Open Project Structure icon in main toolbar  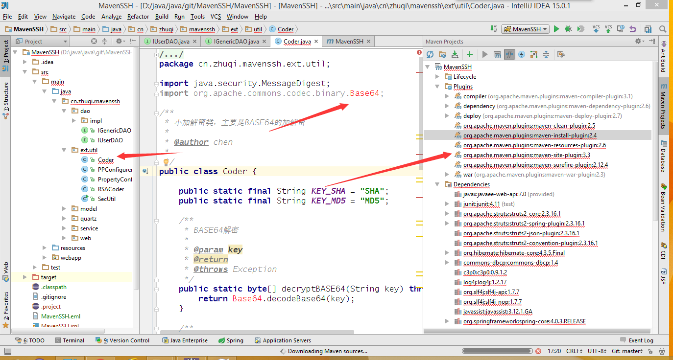(x=648, y=29)
